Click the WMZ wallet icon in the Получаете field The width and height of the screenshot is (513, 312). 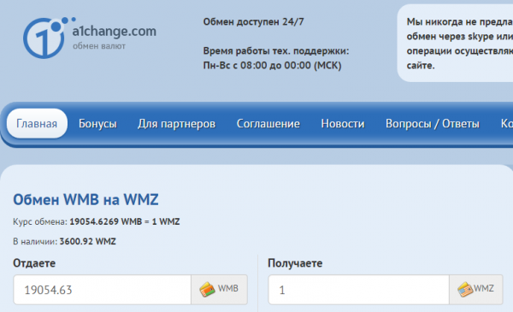coord(465,290)
